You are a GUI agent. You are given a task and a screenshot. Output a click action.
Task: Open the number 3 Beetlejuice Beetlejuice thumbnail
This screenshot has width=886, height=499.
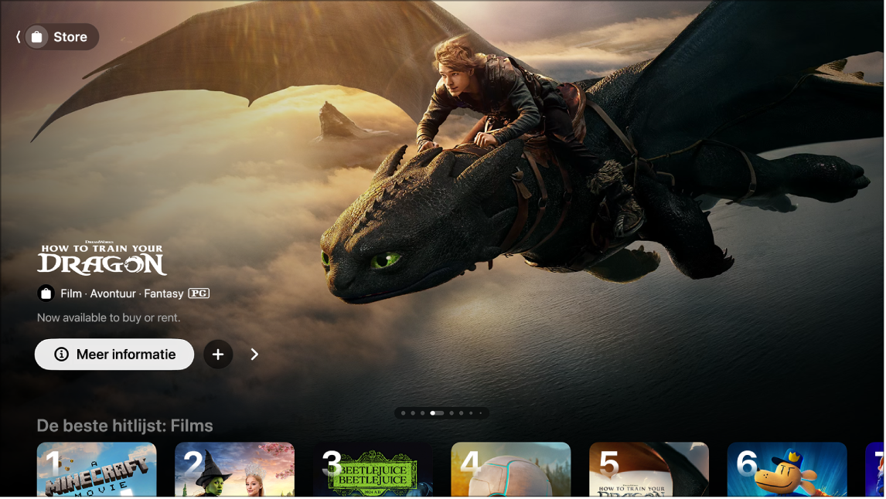373,471
